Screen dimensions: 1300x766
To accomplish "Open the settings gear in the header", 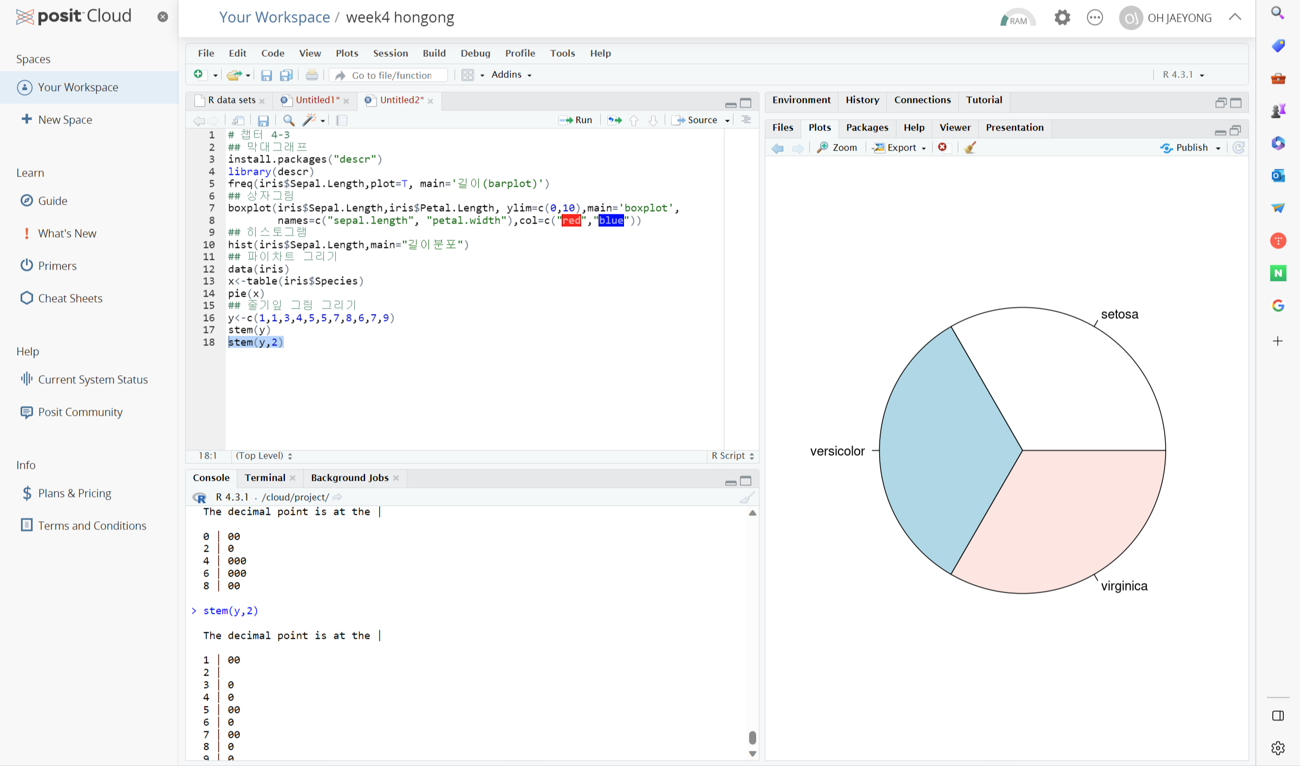I will tap(1062, 18).
